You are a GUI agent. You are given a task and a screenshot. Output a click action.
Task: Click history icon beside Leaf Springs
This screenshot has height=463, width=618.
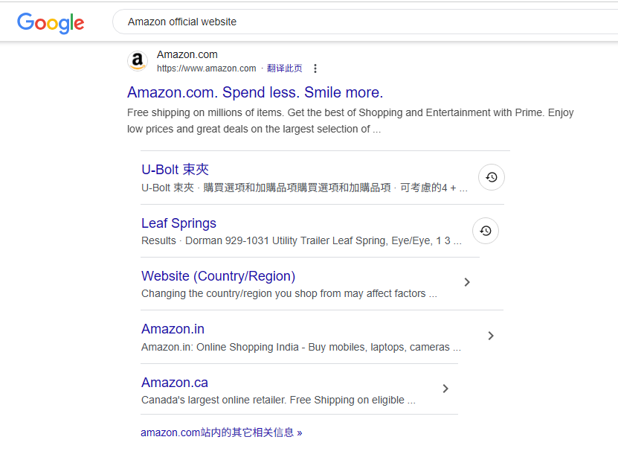coord(486,231)
